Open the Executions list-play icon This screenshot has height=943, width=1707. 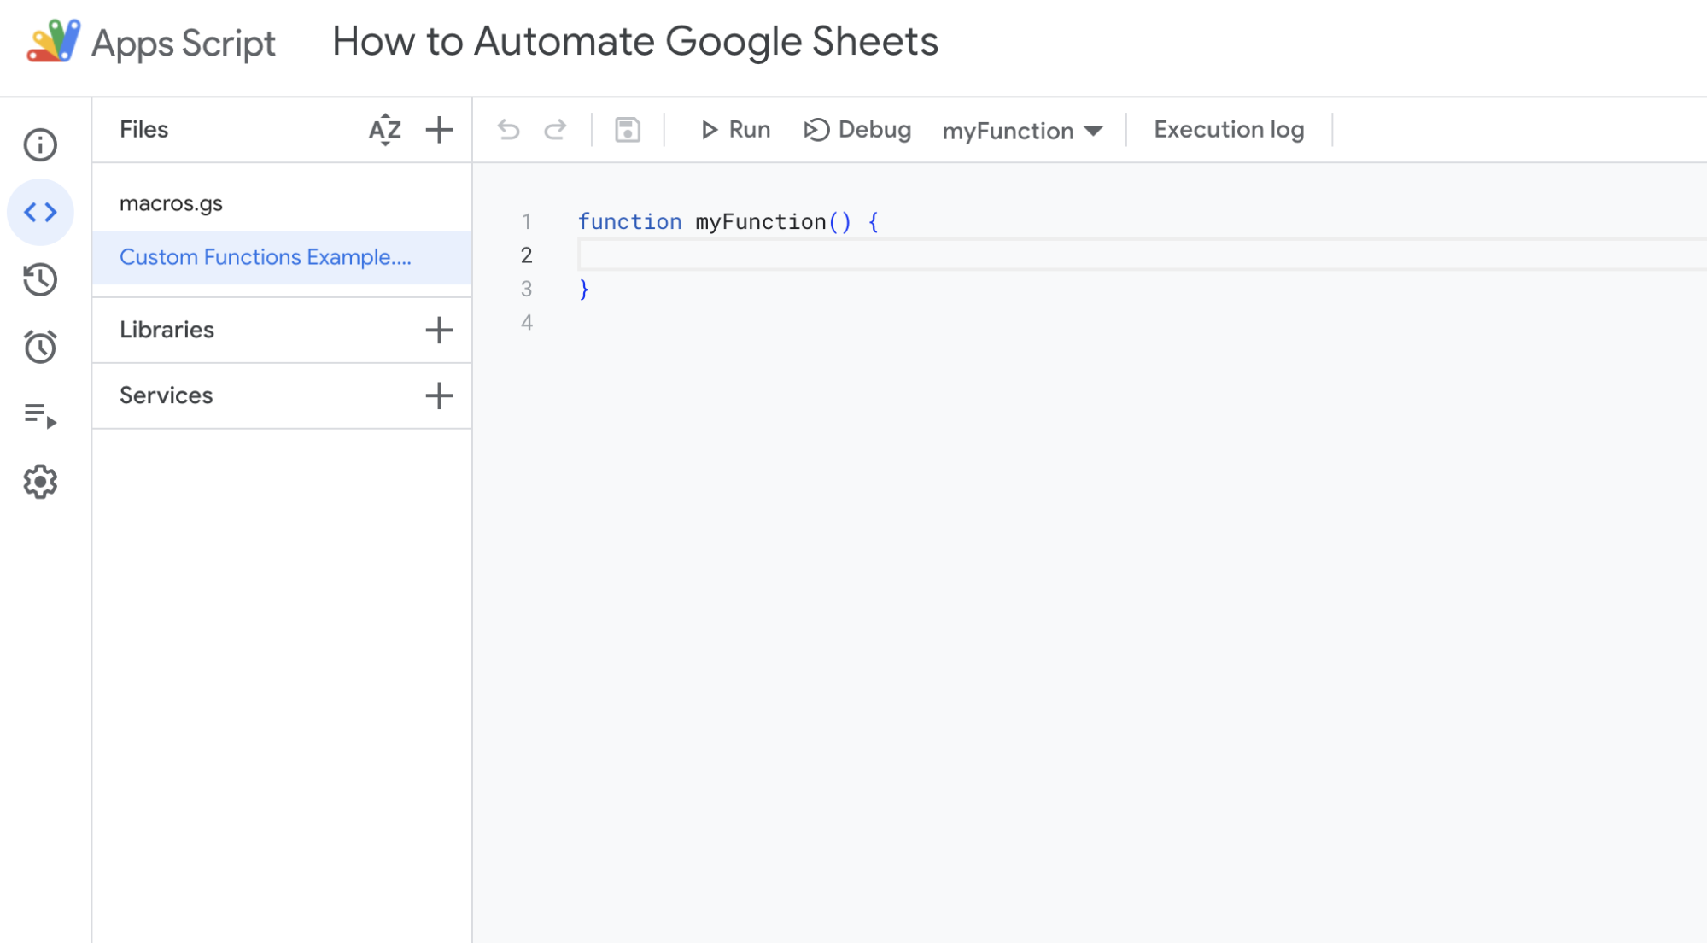(40, 415)
